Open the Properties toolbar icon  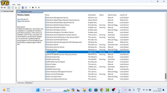[x=13, y=7]
